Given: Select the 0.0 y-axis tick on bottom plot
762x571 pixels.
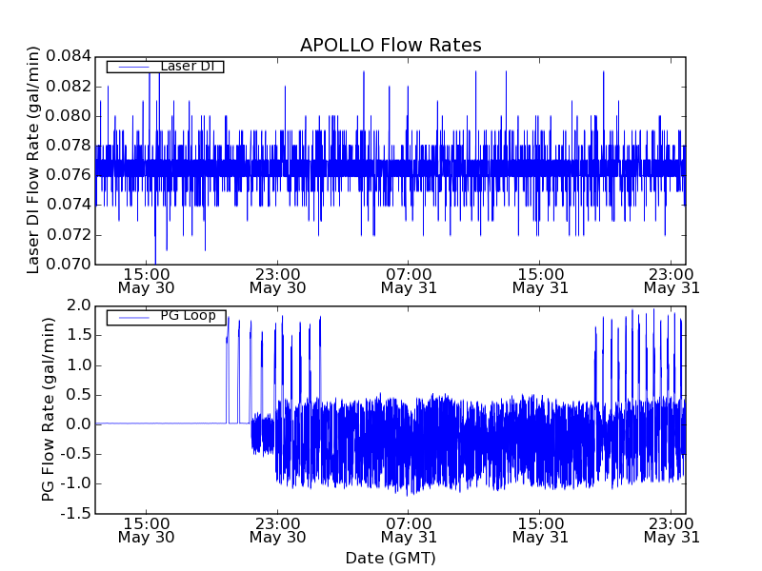Looking at the screenshot, I should coord(80,423).
